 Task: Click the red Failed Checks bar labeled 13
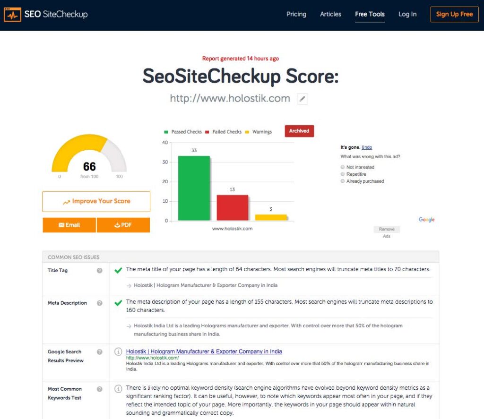(x=232, y=208)
